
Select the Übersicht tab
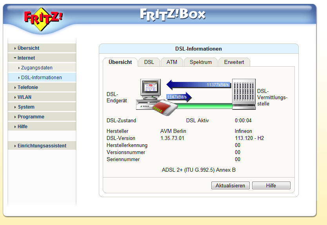click(x=120, y=62)
